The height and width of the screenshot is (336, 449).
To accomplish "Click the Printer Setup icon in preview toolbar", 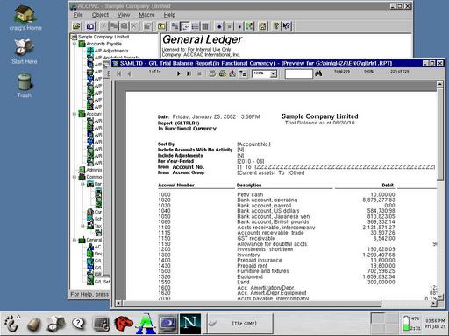I will click(223, 73).
